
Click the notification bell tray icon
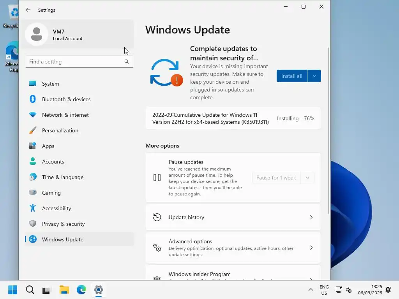(388, 290)
